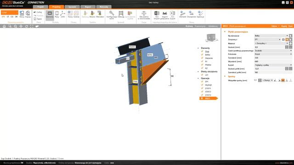Click the Import połączenia icon
294x165 pixels.
pos(164,15)
